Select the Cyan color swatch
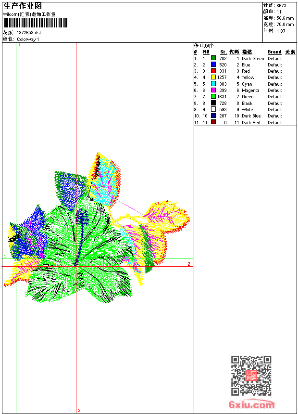The height and width of the screenshot is (414, 298). (x=213, y=84)
